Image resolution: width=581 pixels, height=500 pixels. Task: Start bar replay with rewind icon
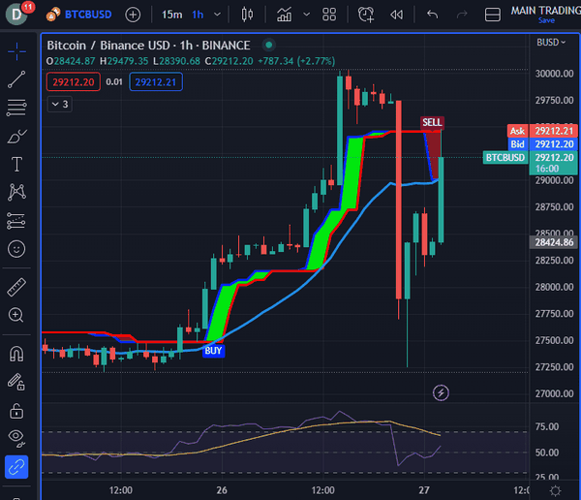396,15
